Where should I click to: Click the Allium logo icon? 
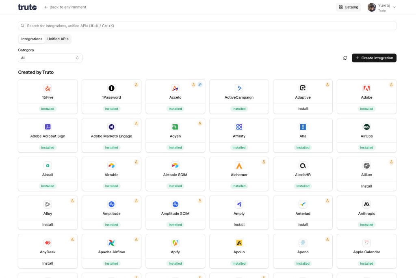[367, 166]
